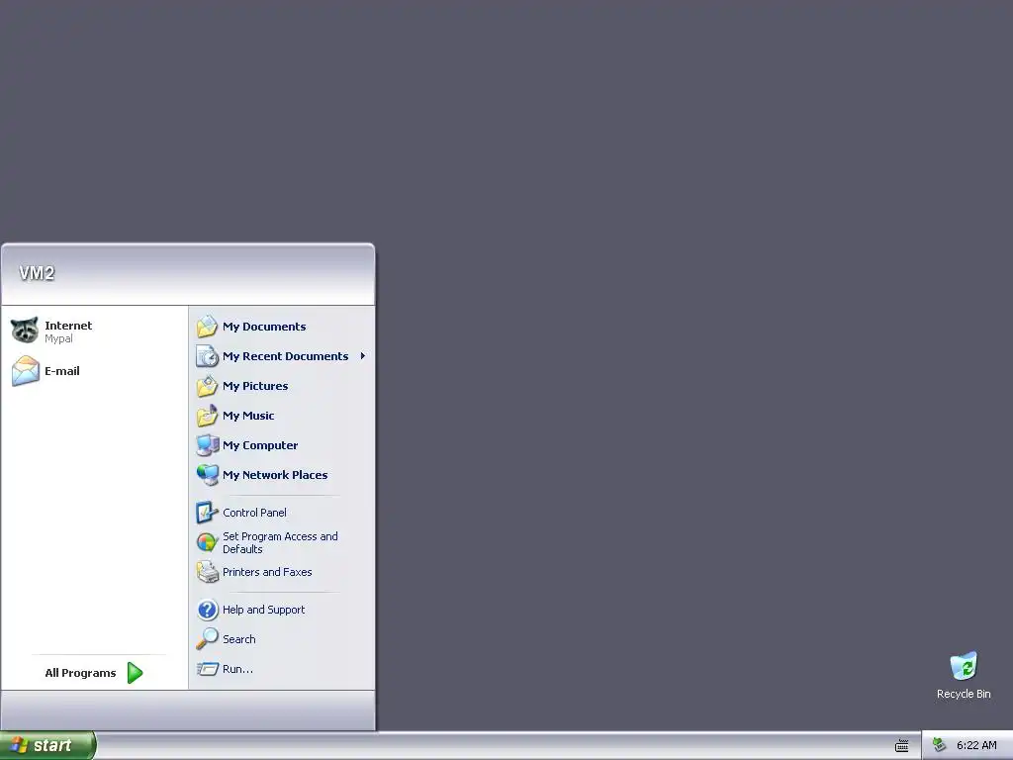Click Set Program Access and Defaults text

280,542
